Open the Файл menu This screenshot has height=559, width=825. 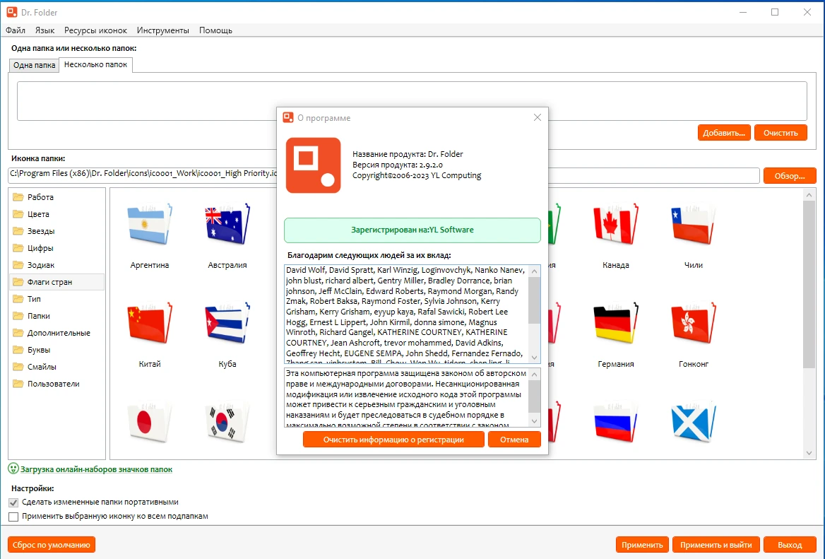pyautogui.click(x=16, y=30)
